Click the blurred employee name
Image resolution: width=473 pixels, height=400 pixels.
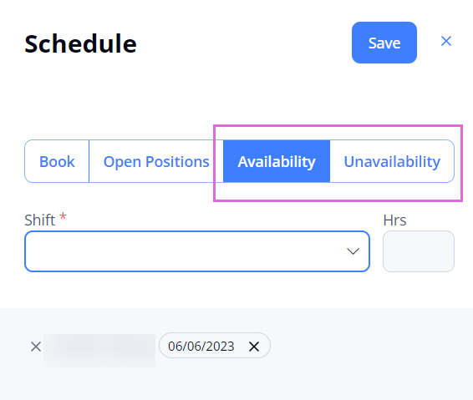[99, 350]
